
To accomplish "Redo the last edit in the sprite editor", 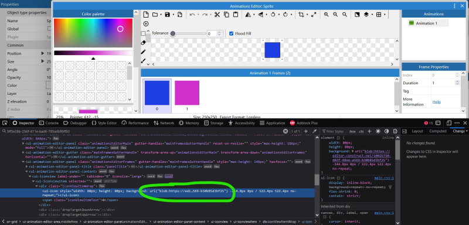I will (x=205, y=15).
